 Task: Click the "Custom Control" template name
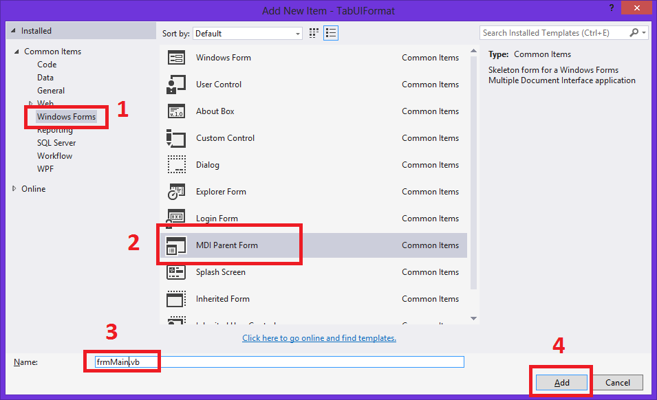[x=225, y=138]
